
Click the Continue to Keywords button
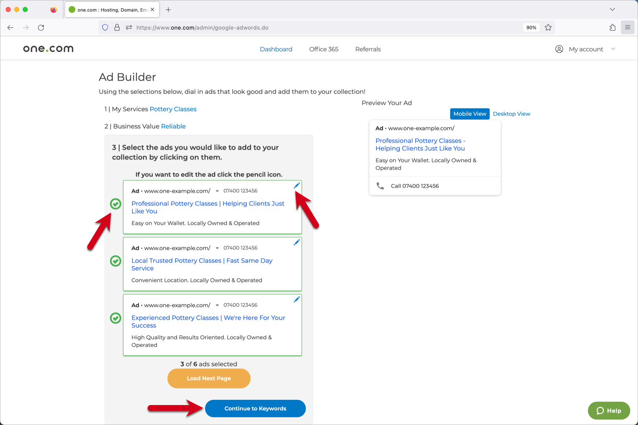coord(255,408)
